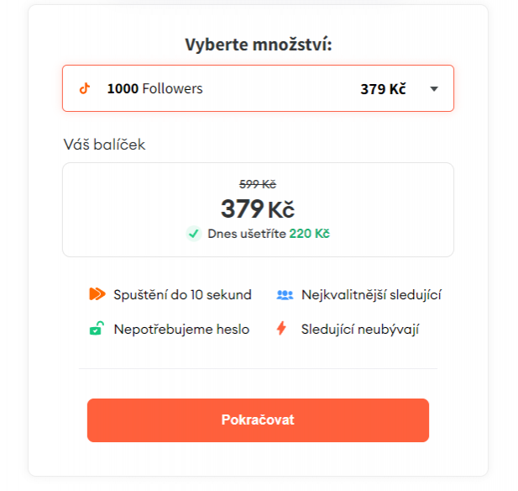Click the blue followers group icon
The height and width of the screenshot is (491, 518).
285,294
